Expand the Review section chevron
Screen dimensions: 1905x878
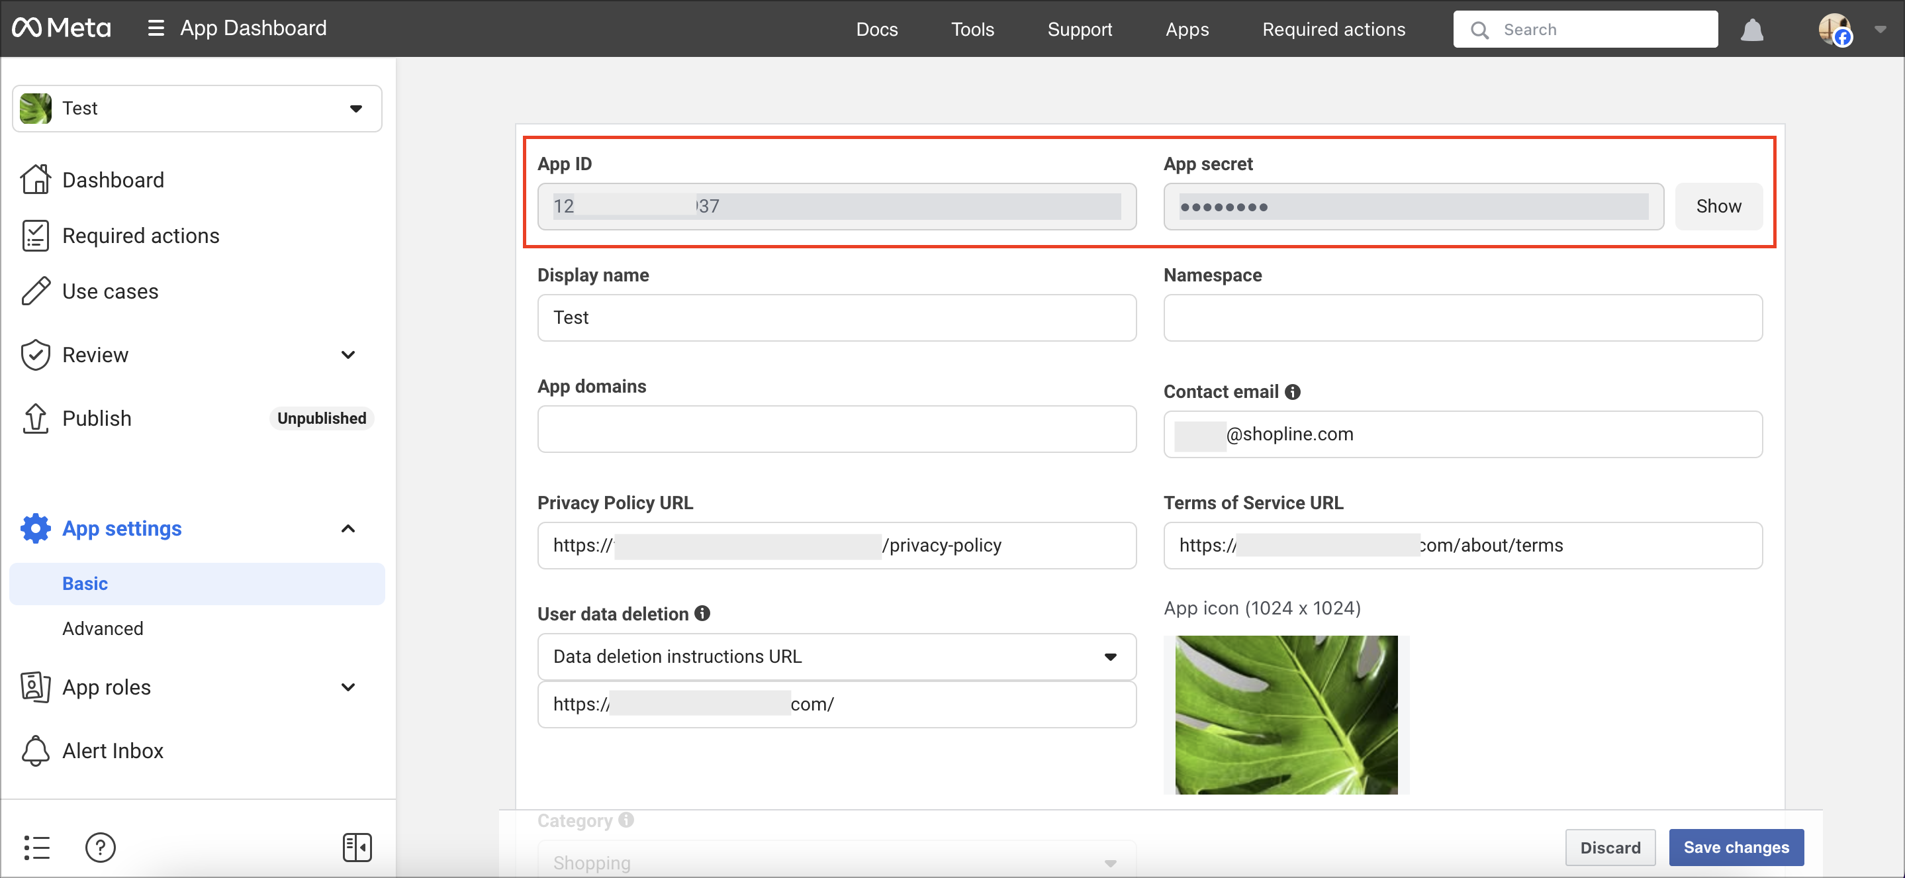tap(348, 355)
